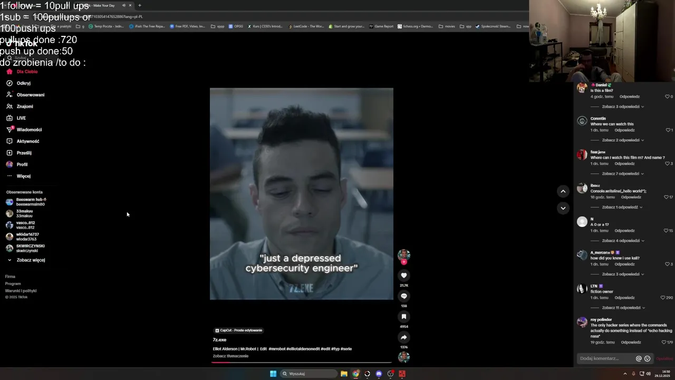Seek on the video progress bar
The width and height of the screenshot is (675, 380).
[x=302, y=362]
